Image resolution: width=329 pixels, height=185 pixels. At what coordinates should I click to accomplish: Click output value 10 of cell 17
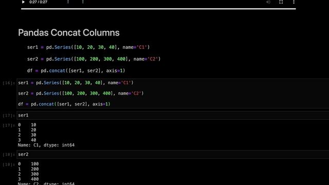(x=33, y=125)
